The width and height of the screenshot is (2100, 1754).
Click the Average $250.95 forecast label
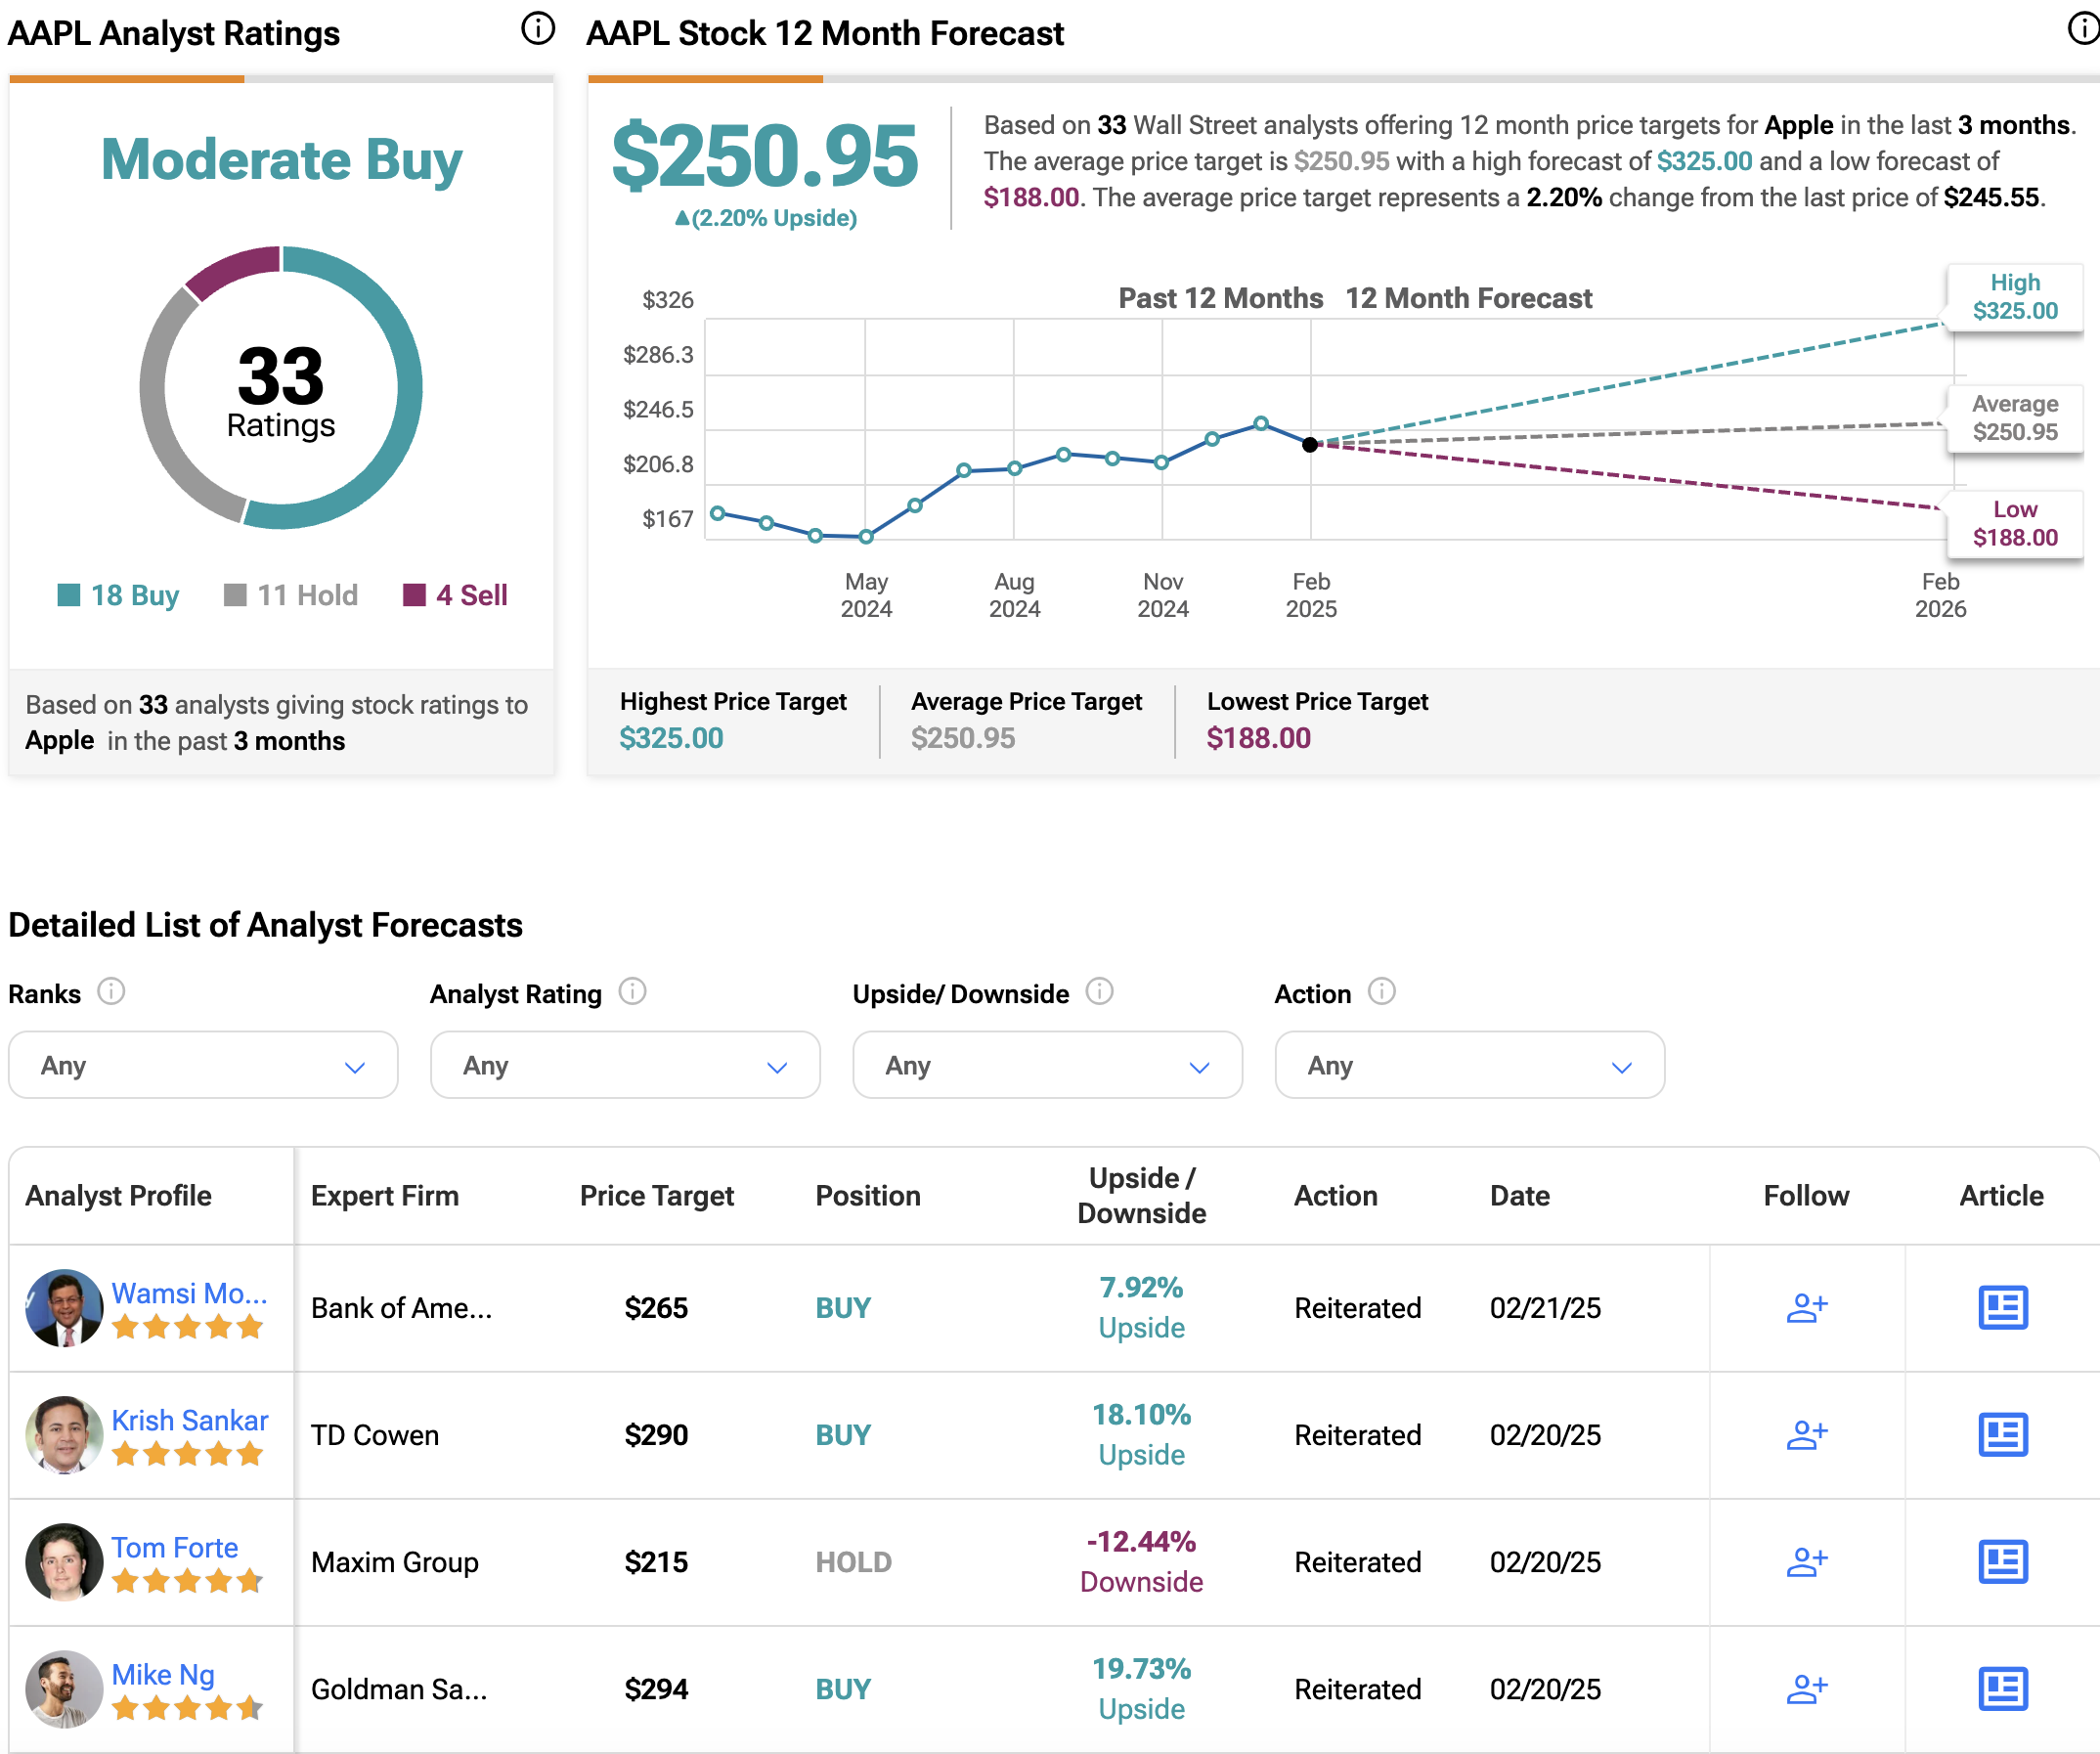tap(2014, 418)
